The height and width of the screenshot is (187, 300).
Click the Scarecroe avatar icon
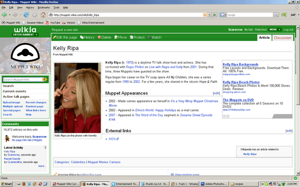pos(7,138)
